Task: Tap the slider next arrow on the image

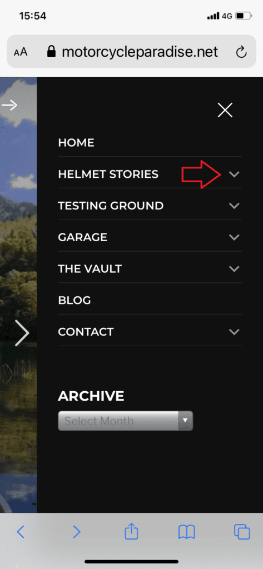Action: [x=22, y=332]
